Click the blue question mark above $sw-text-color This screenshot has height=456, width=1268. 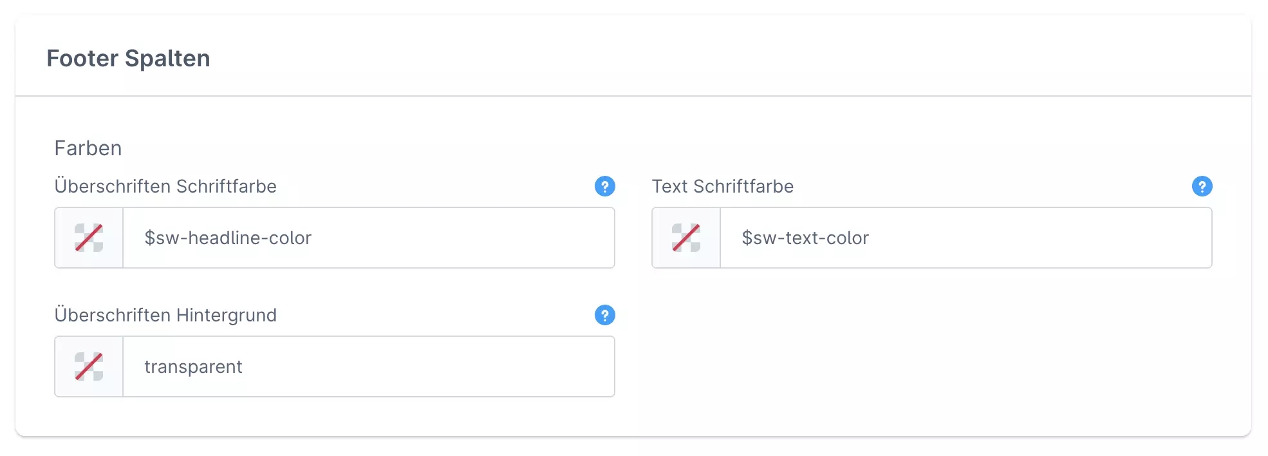click(x=1202, y=186)
